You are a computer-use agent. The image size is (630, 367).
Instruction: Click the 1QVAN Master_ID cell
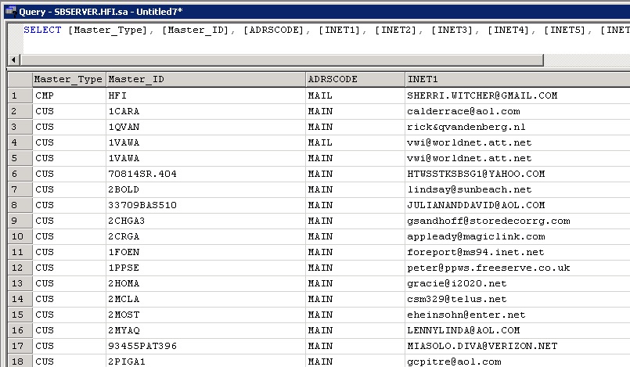click(206, 127)
